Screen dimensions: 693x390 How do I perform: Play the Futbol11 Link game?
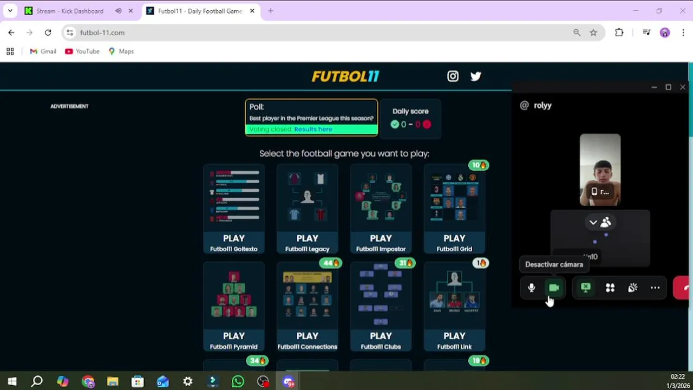[x=454, y=307]
